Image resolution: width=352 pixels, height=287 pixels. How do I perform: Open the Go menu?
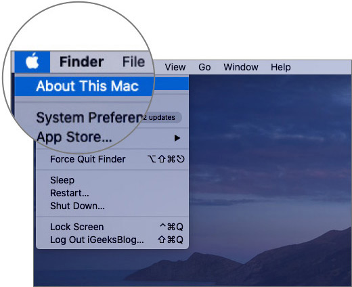click(204, 67)
